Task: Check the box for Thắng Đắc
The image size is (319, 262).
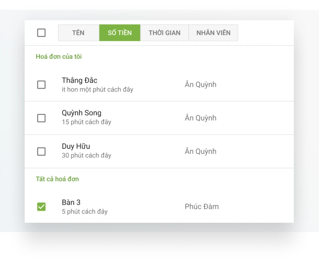Action: click(x=41, y=85)
